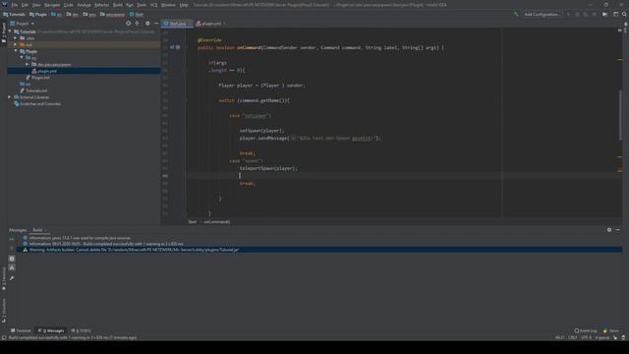Image resolution: width=629 pixels, height=354 pixels.
Task: Open the Code menu
Action: coord(69,5)
